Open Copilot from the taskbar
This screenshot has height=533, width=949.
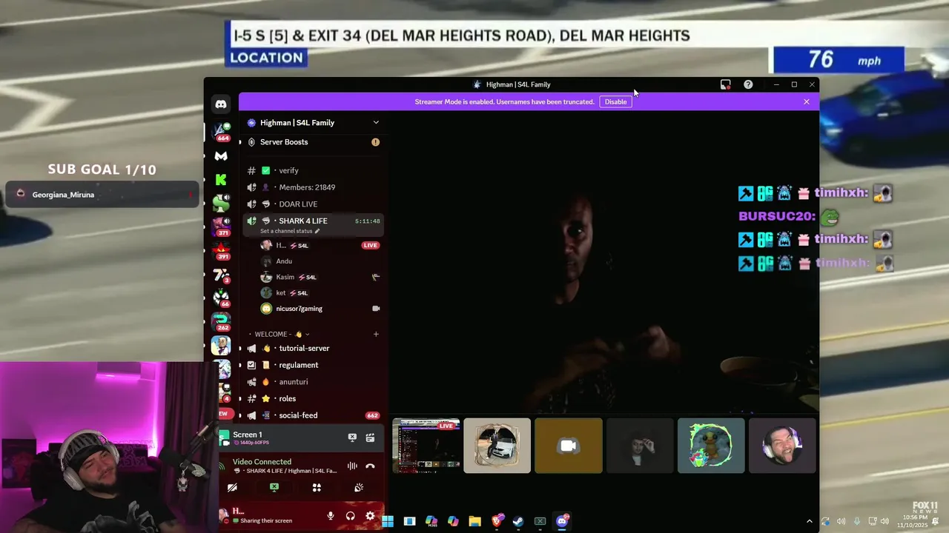(453, 521)
